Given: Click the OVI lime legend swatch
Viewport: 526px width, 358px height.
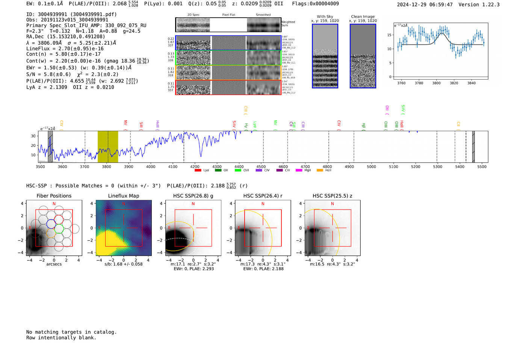Looking at the screenshot, I should coord(238,171).
